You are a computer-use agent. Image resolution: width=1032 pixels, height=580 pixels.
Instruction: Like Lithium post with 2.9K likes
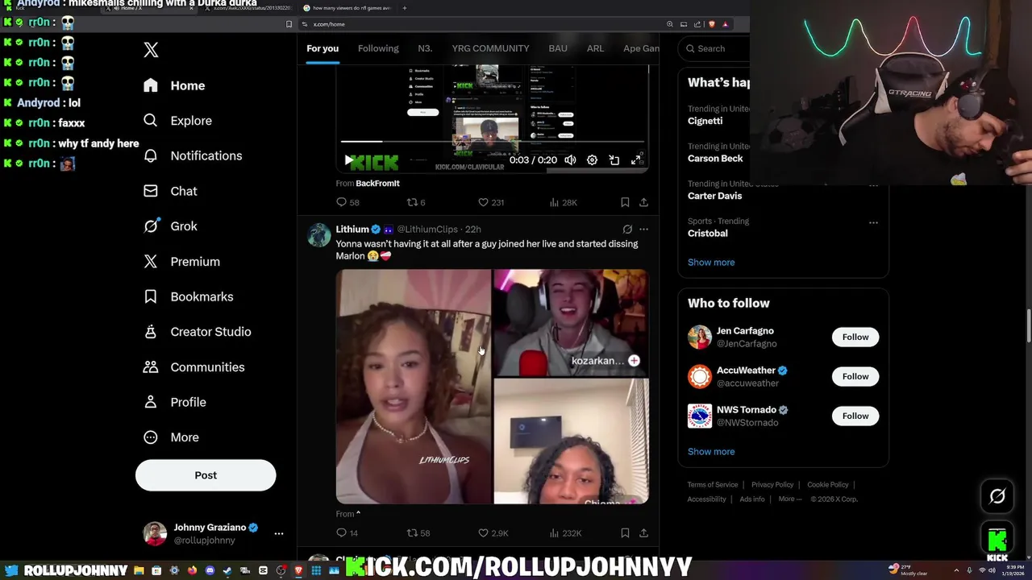[x=493, y=533]
